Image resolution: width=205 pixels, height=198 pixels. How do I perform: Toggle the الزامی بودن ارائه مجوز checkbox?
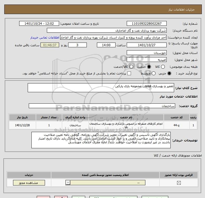[179, 183]
